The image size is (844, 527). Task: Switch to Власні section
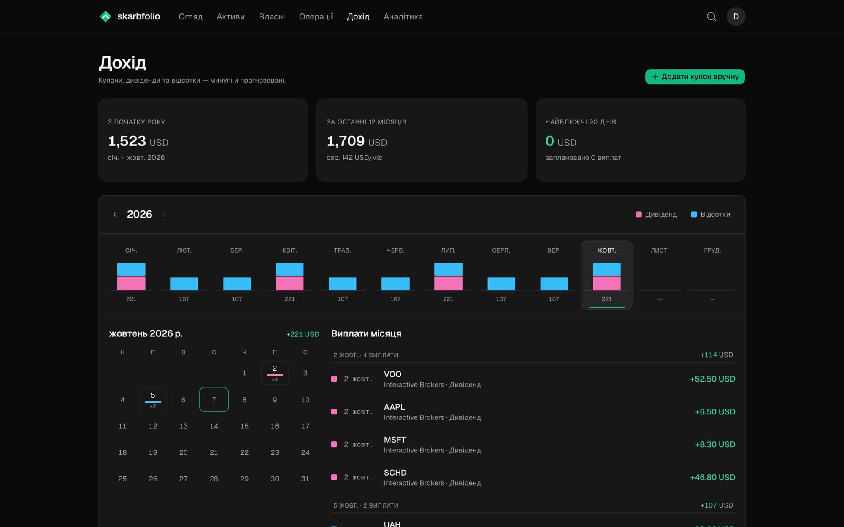tap(272, 16)
